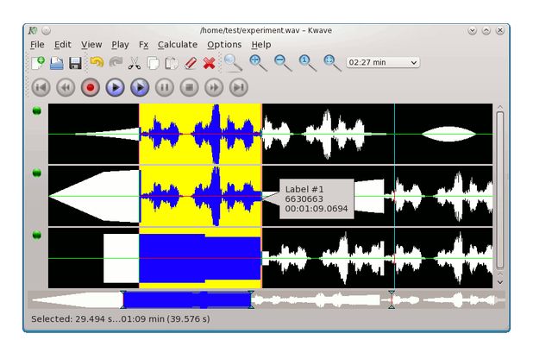Undo the last action with yellow arrow
Image resolution: width=533 pixels, height=340 pixels.
point(97,63)
